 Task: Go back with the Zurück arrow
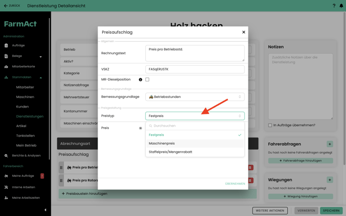pos(12,6)
